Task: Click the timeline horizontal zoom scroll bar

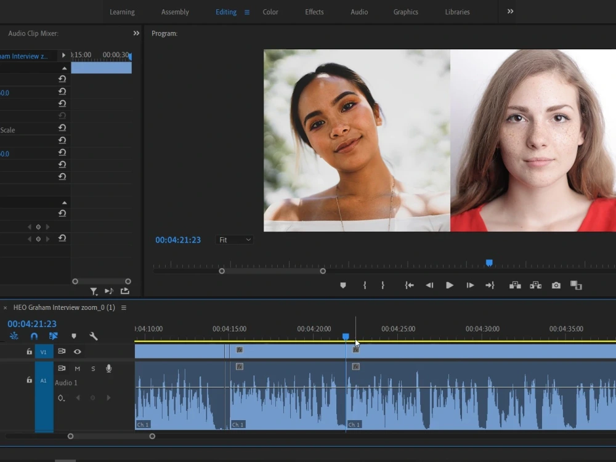Action: (111, 436)
